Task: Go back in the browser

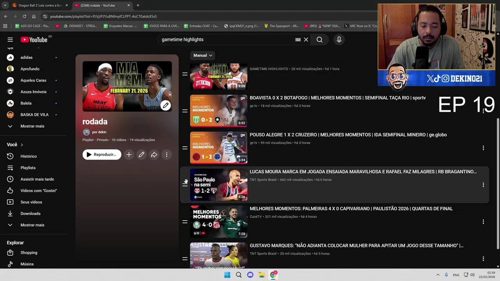Action: (x=5, y=16)
